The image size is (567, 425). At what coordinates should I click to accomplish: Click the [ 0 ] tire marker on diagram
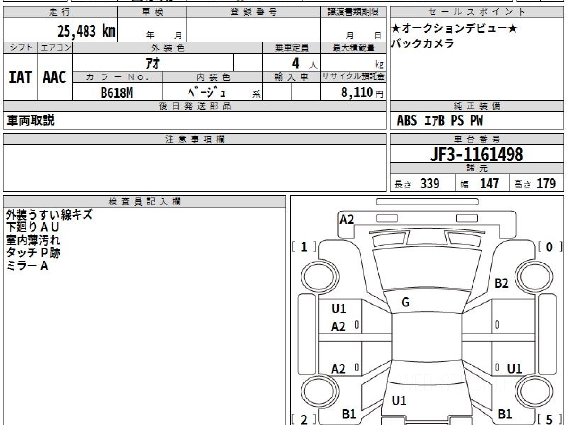(550, 246)
